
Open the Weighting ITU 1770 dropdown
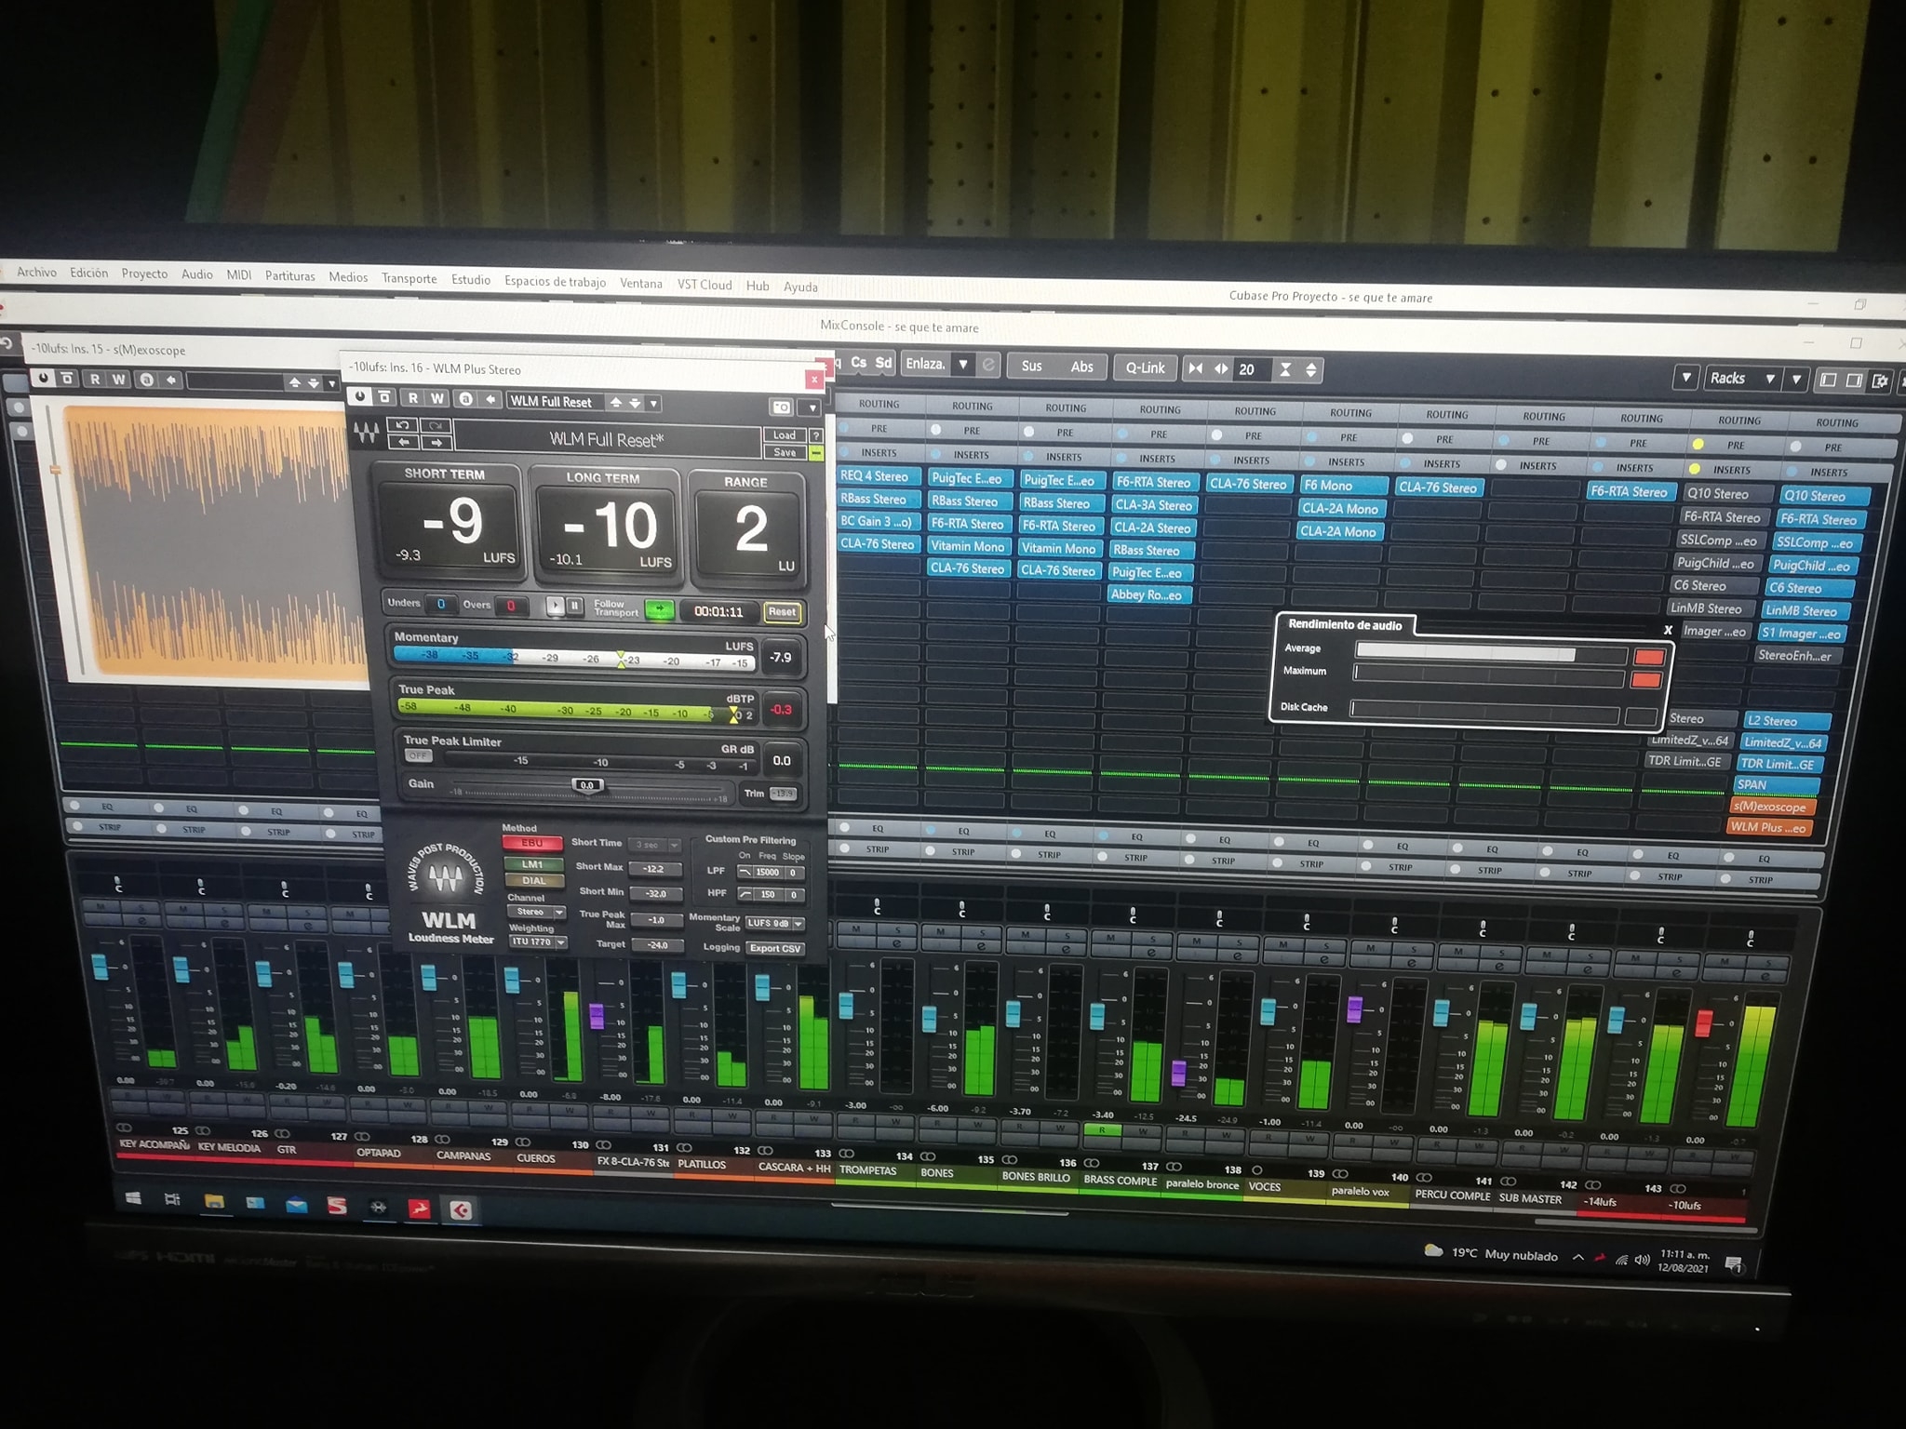click(539, 942)
